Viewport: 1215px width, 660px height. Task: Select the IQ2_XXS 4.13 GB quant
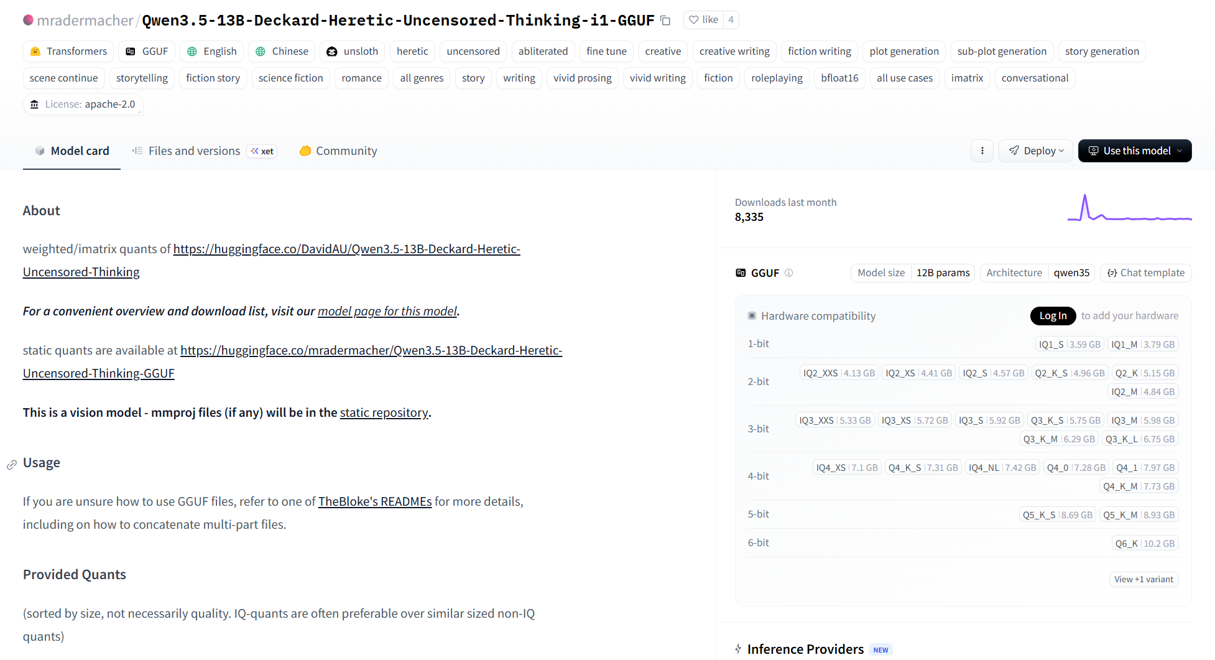point(839,373)
